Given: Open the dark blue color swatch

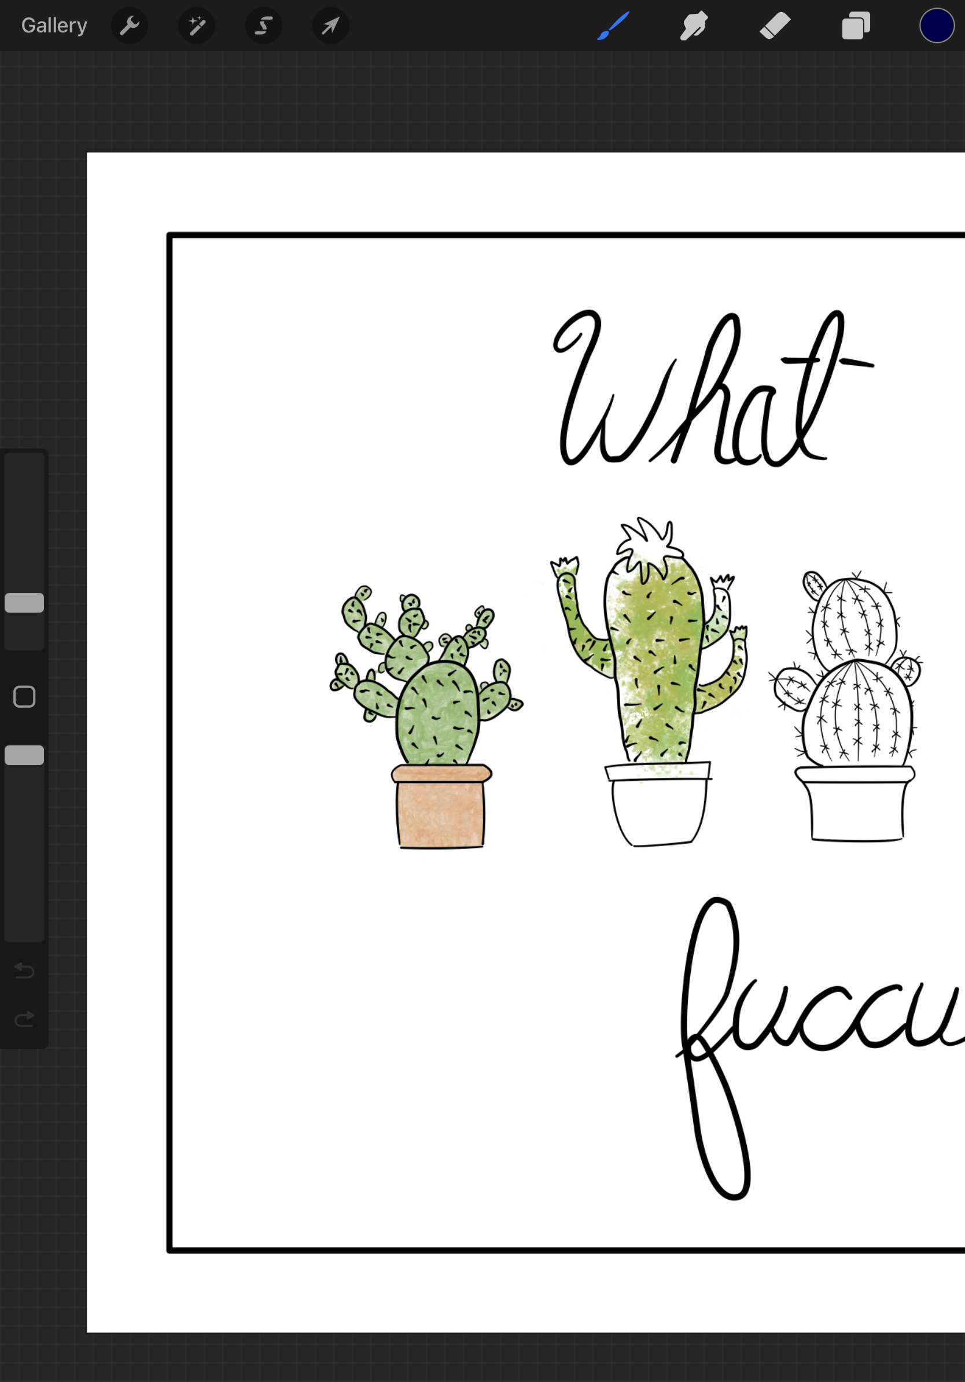Looking at the screenshot, I should [x=936, y=26].
